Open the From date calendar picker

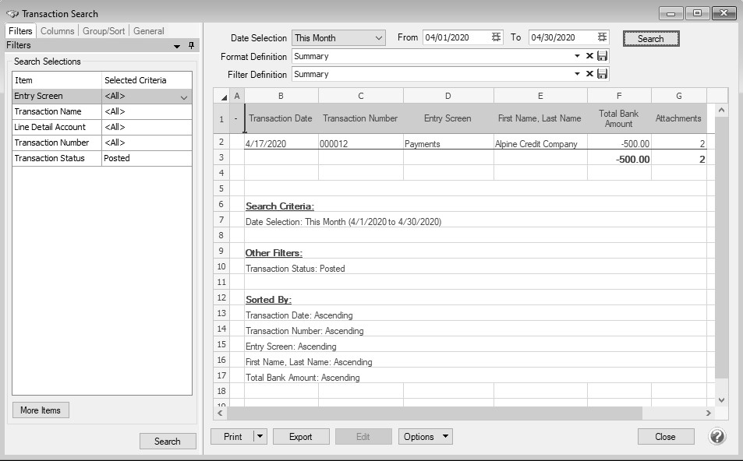(x=497, y=37)
